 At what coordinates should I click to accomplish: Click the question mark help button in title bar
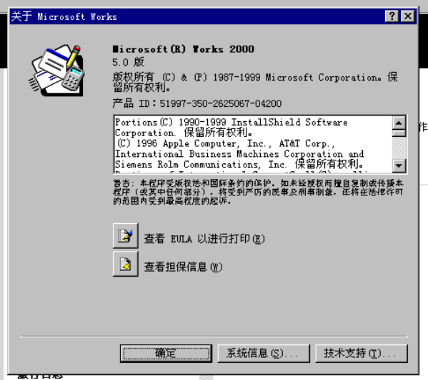click(x=392, y=16)
